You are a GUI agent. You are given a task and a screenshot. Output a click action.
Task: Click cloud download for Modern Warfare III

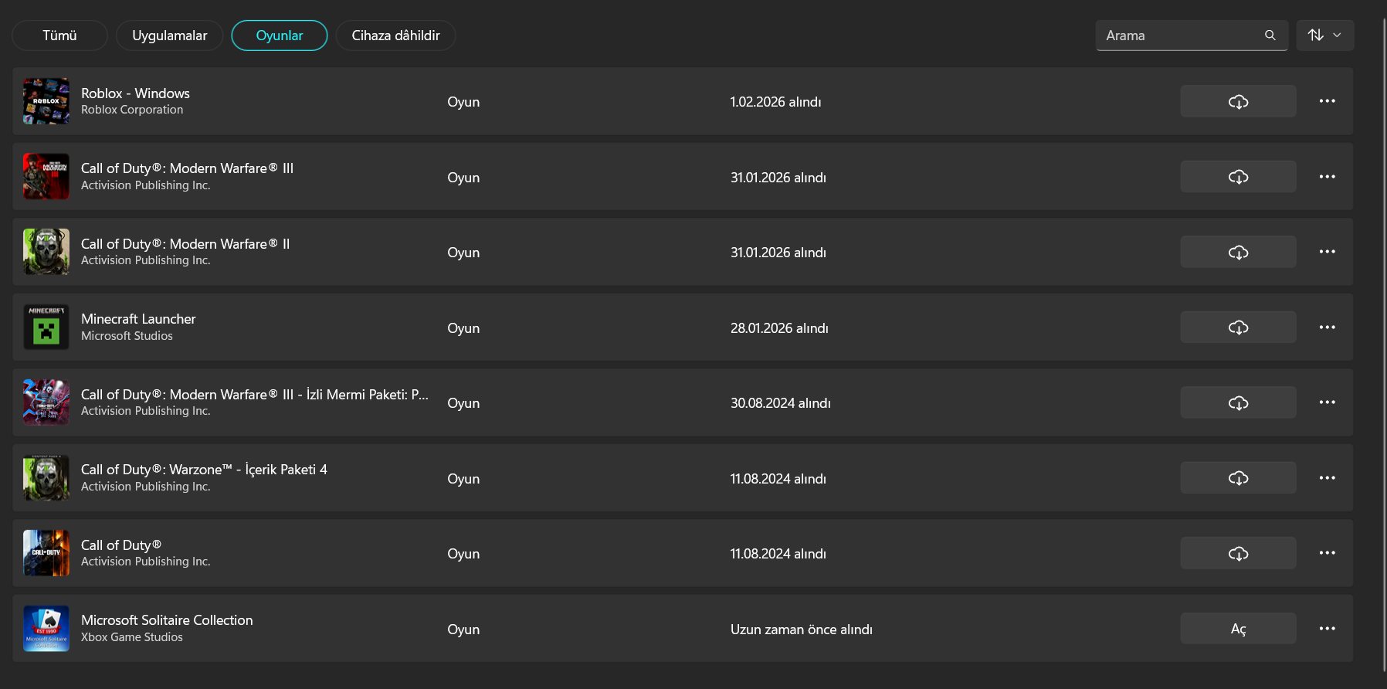(1238, 177)
